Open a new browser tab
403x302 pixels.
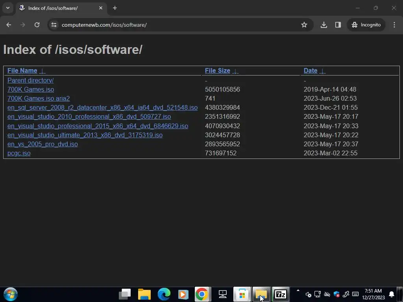(x=115, y=8)
